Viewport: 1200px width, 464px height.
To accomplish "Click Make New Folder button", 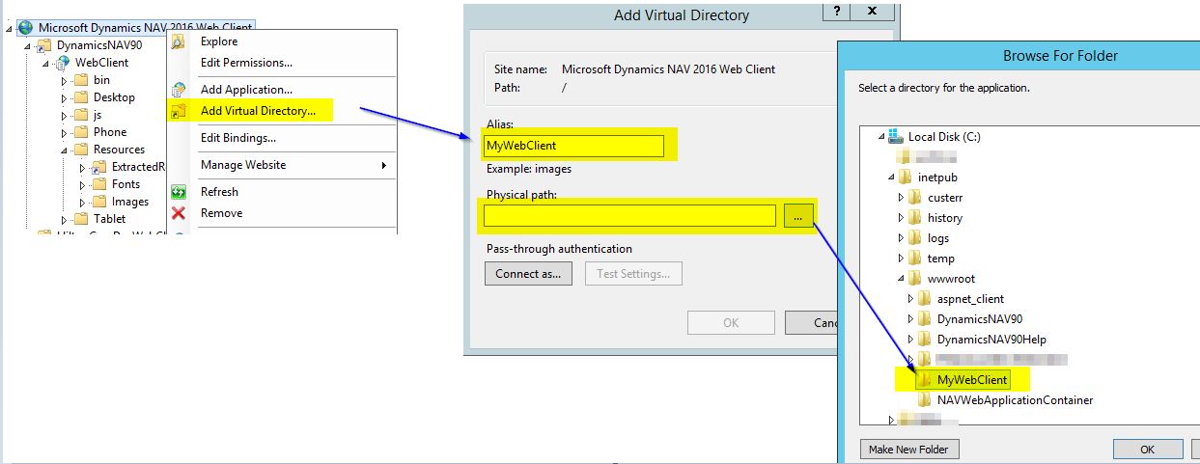I will [x=908, y=450].
